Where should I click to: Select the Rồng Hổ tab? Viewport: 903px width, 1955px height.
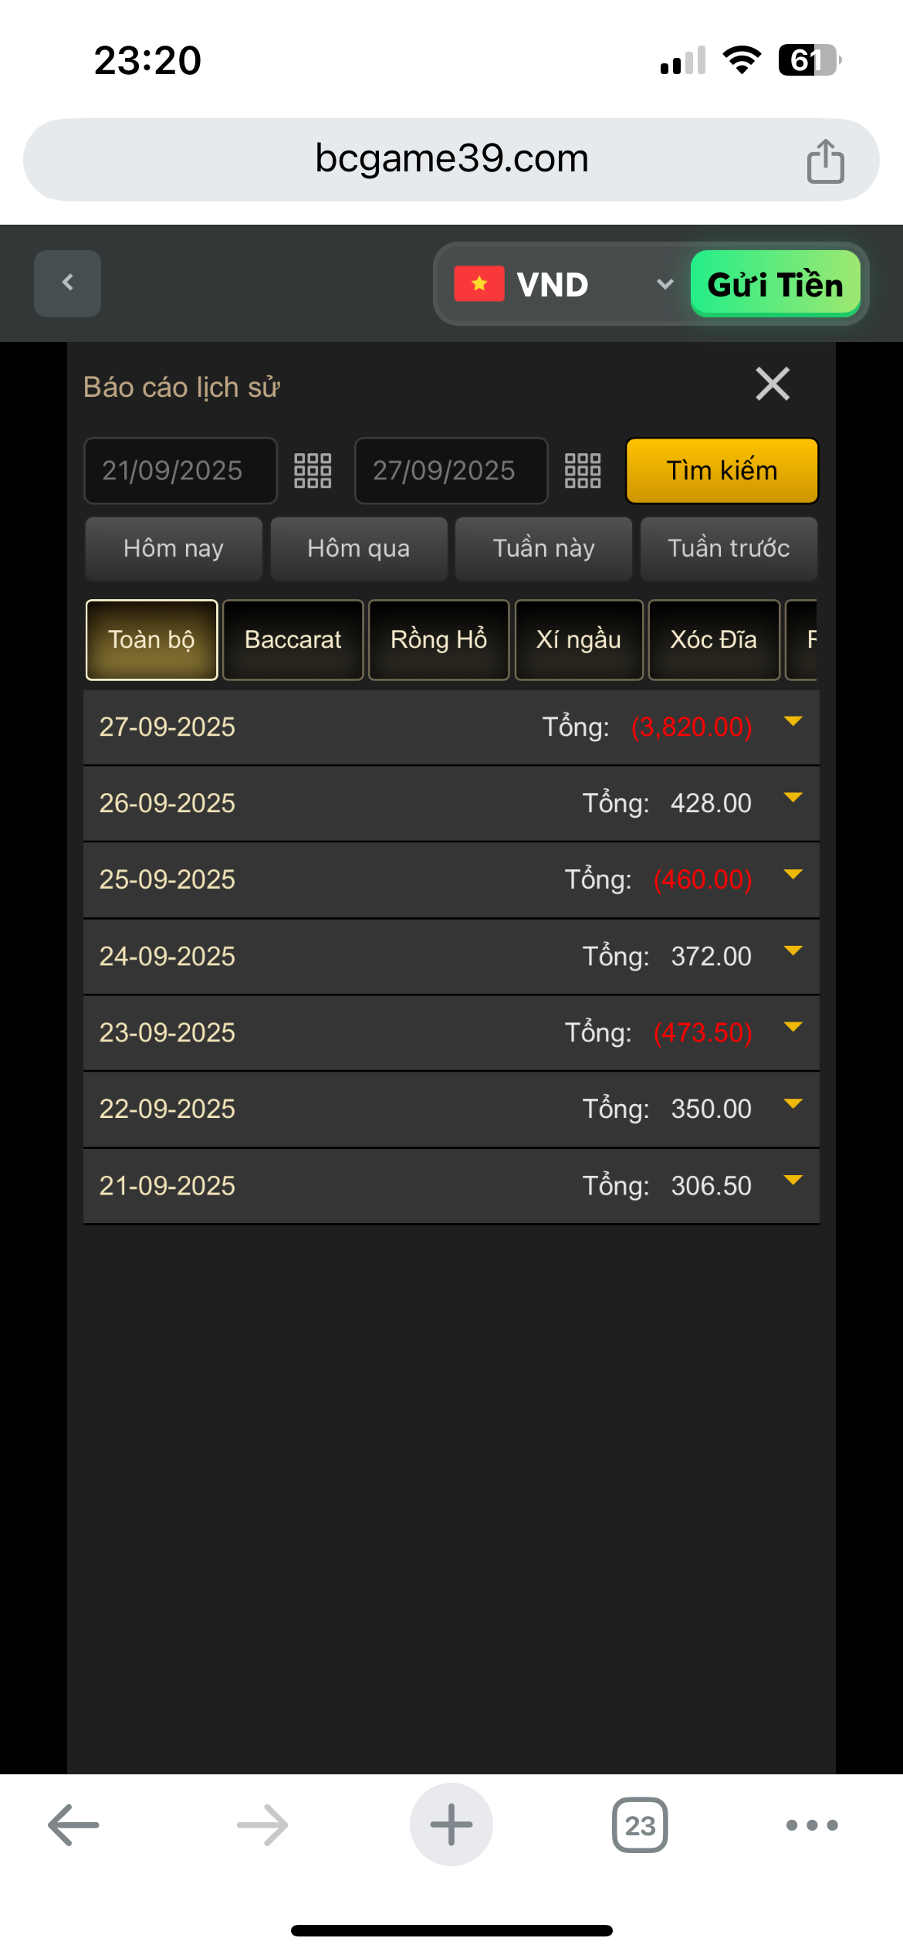coord(438,640)
